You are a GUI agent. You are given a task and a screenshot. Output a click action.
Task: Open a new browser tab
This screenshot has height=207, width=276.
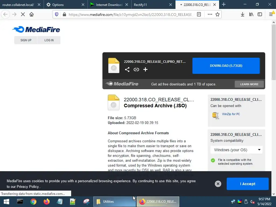[x=224, y=4]
